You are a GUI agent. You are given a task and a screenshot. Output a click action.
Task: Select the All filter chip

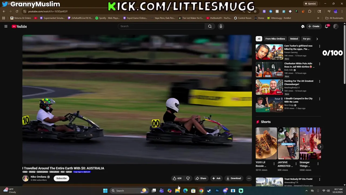coord(259,39)
